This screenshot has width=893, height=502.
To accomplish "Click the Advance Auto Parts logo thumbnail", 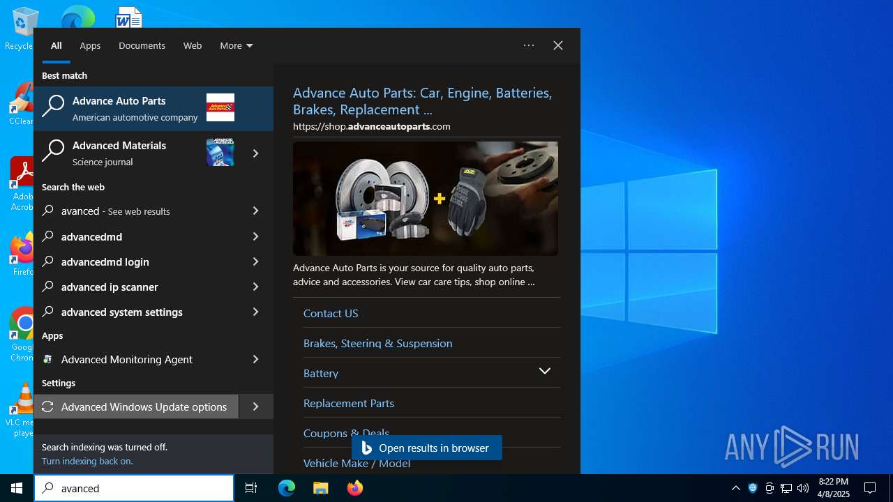I will point(220,107).
